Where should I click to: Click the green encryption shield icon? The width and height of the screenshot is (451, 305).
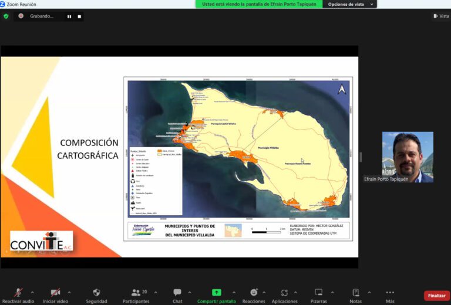click(x=6, y=16)
